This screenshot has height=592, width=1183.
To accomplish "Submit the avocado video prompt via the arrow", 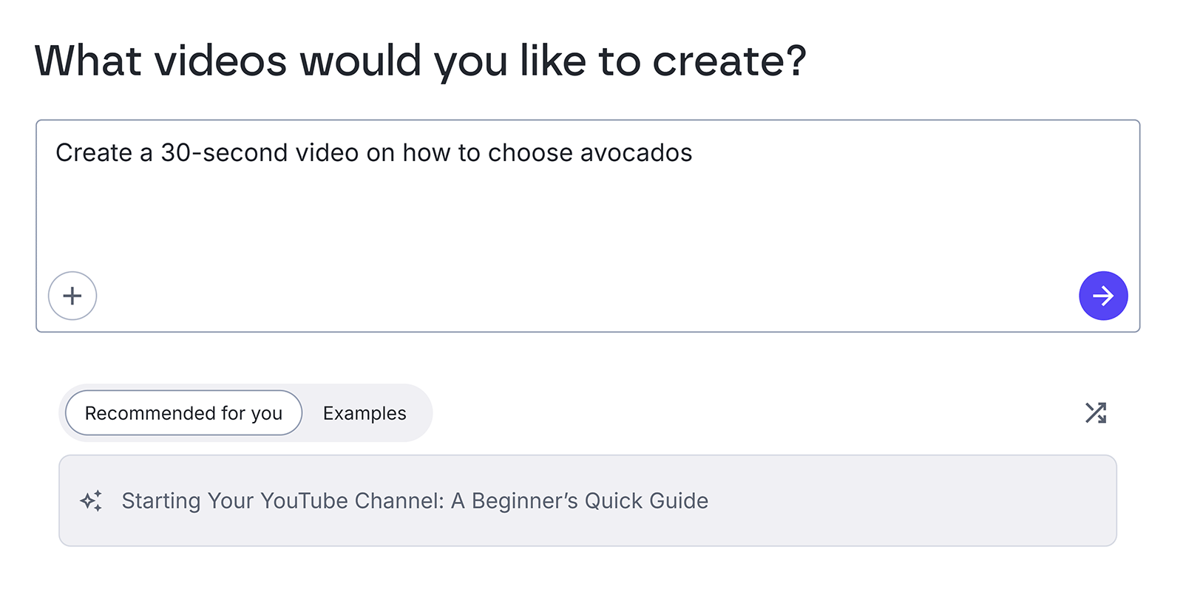I will 1102,296.
